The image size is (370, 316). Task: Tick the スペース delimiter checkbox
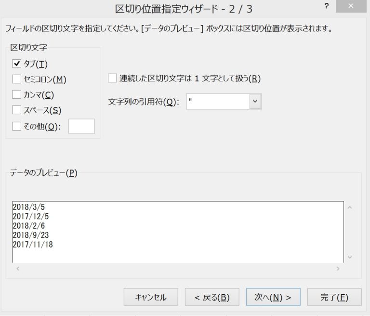pos(17,110)
